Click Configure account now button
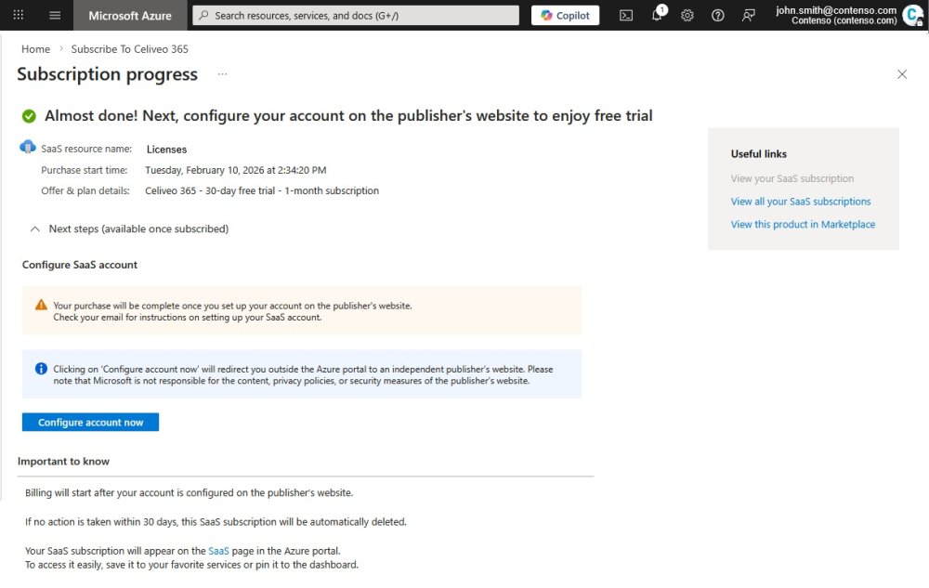 click(x=91, y=423)
